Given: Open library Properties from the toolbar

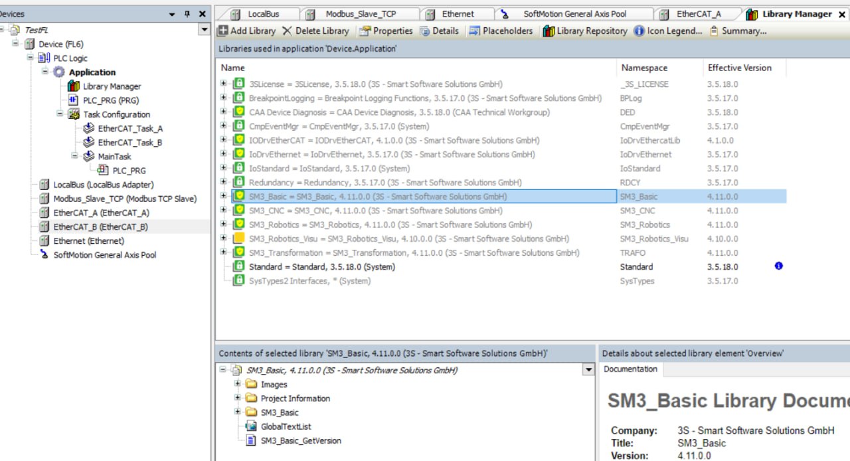Looking at the screenshot, I should pos(386,31).
